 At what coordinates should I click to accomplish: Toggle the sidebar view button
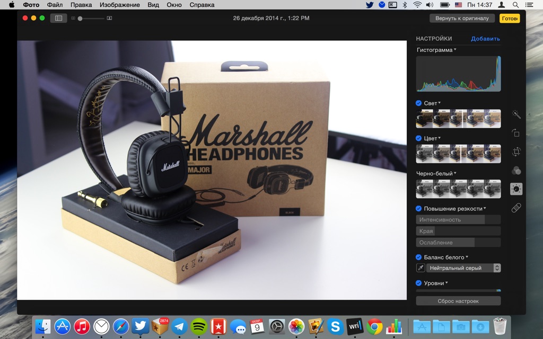click(58, 18)
